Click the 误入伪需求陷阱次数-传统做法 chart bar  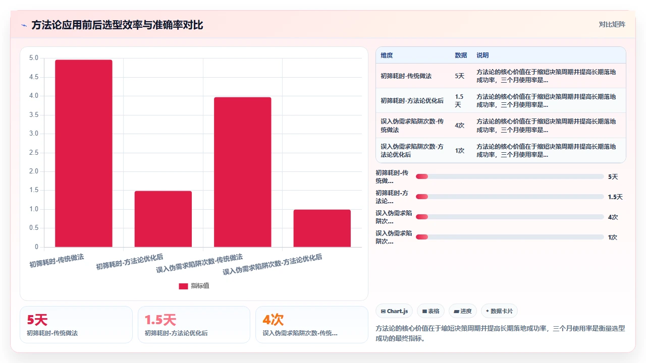click(243, 172)
